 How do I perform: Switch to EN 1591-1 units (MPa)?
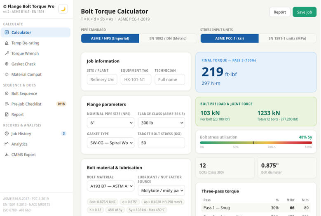coord(287,38)
